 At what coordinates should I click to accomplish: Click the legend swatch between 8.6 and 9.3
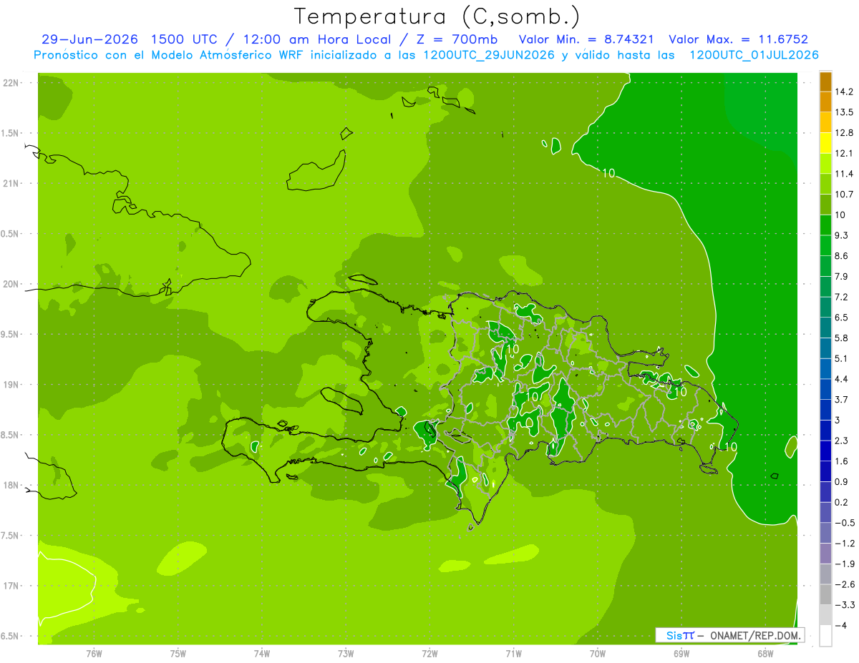point(825,245)
